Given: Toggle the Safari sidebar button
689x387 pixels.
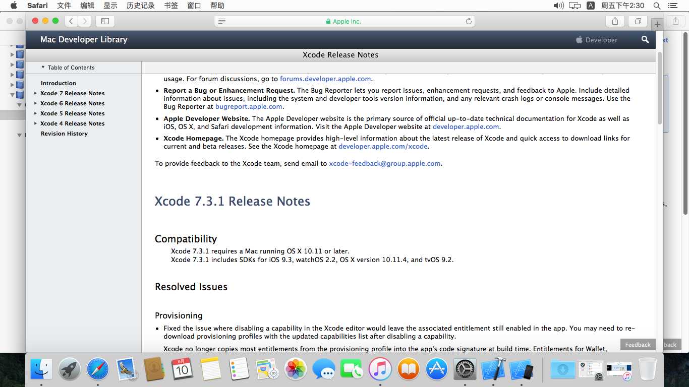Looking at the screenshot, I should (105, 21).
